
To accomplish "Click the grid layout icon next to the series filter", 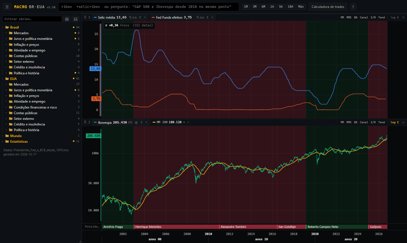I will pos(67,19).
